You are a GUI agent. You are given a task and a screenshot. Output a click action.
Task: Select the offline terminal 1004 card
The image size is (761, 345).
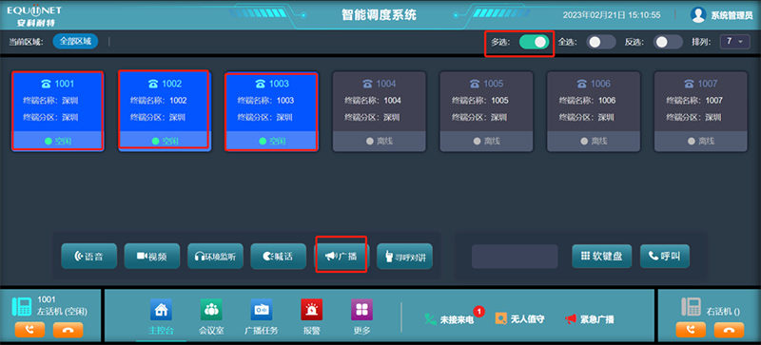click(x=379, y=111)
